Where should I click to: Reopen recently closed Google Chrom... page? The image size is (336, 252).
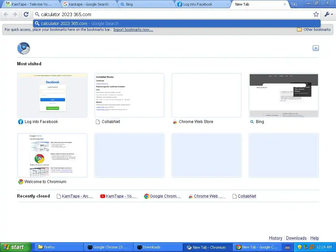coord(163,196)
